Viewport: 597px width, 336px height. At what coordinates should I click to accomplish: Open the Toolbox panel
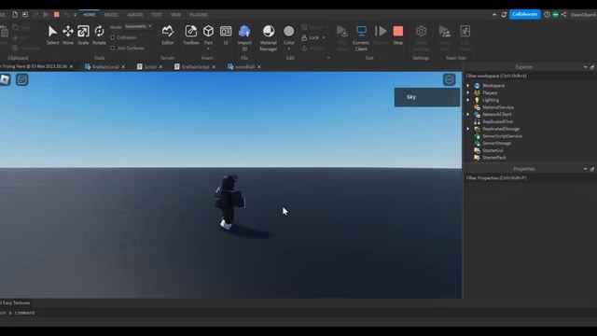click(190, 35)
